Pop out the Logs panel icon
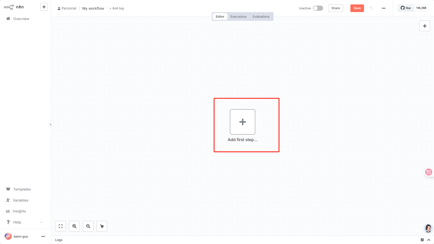The width and height of the screenshot is (434, 244). point(422,240)
